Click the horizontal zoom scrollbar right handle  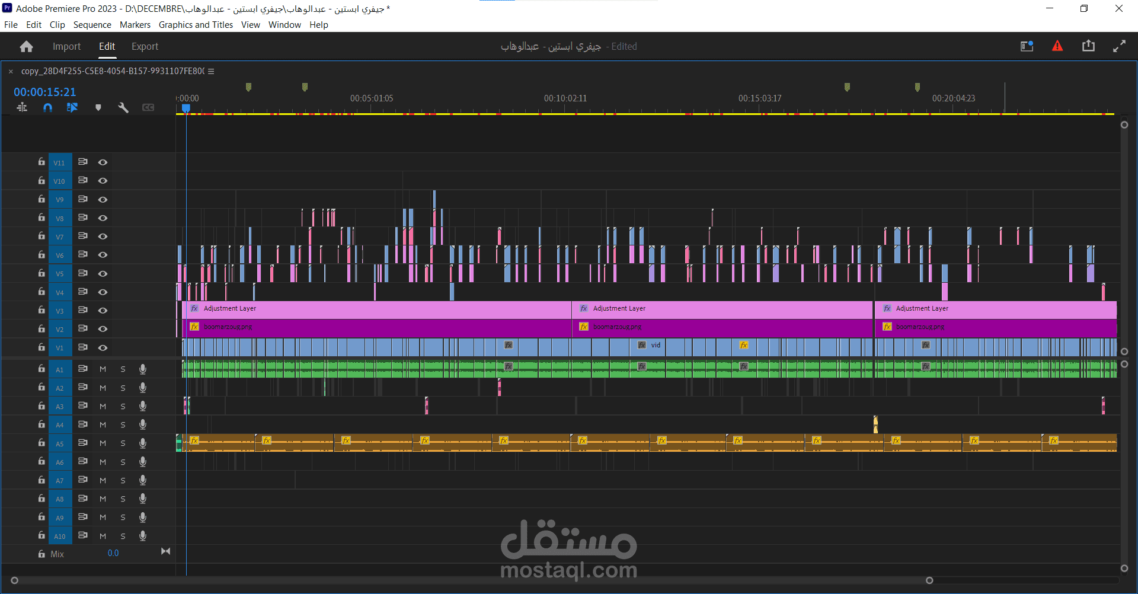tap(929, 580)
